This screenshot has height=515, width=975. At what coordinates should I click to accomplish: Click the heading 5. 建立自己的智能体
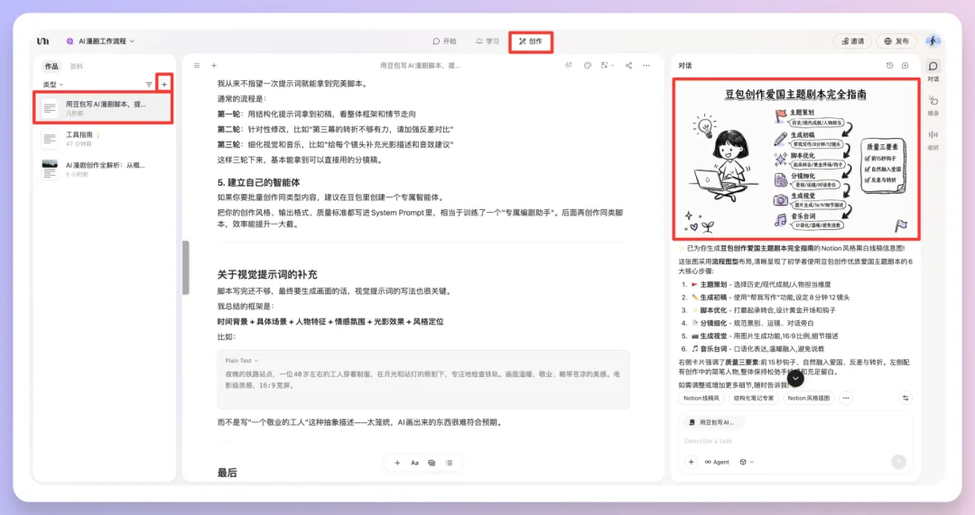(259, 183)
